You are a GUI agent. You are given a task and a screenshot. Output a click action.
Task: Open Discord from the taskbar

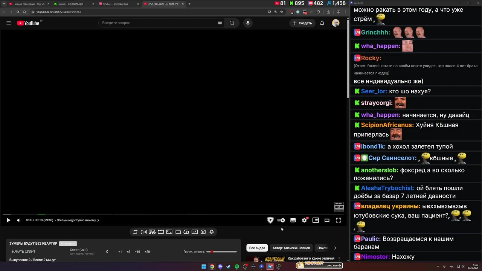[220, 266]
